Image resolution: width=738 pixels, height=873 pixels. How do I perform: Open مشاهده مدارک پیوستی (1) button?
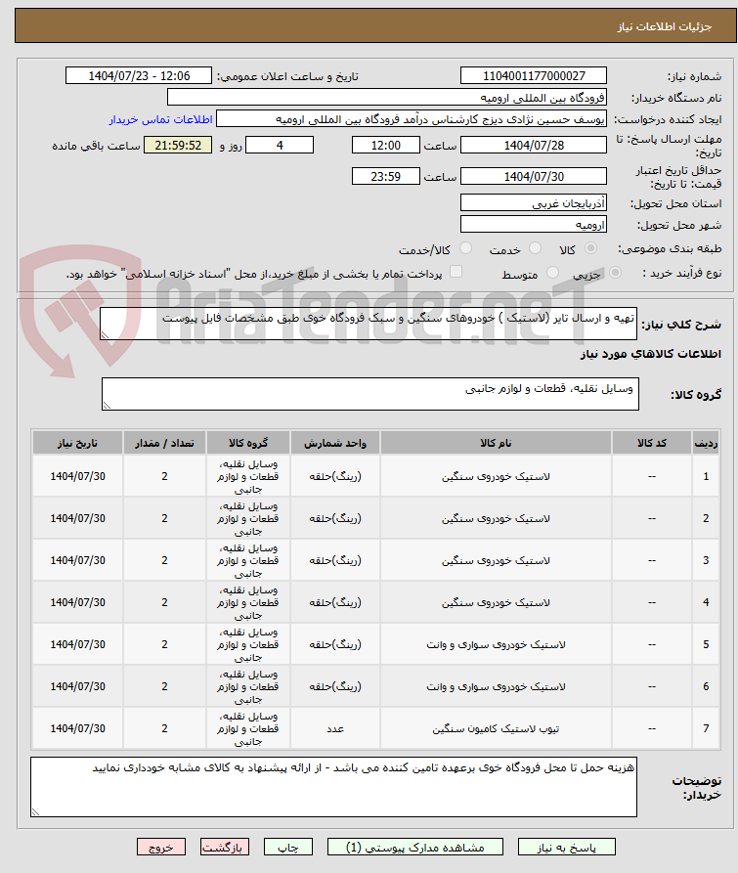[x=415, y=847]
